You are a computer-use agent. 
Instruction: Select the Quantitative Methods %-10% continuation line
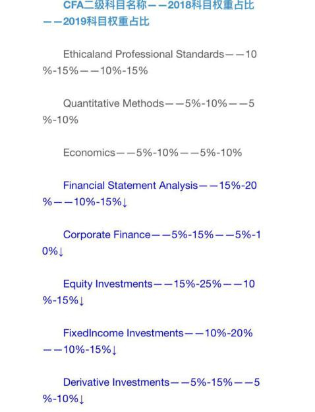pos(61,120)
